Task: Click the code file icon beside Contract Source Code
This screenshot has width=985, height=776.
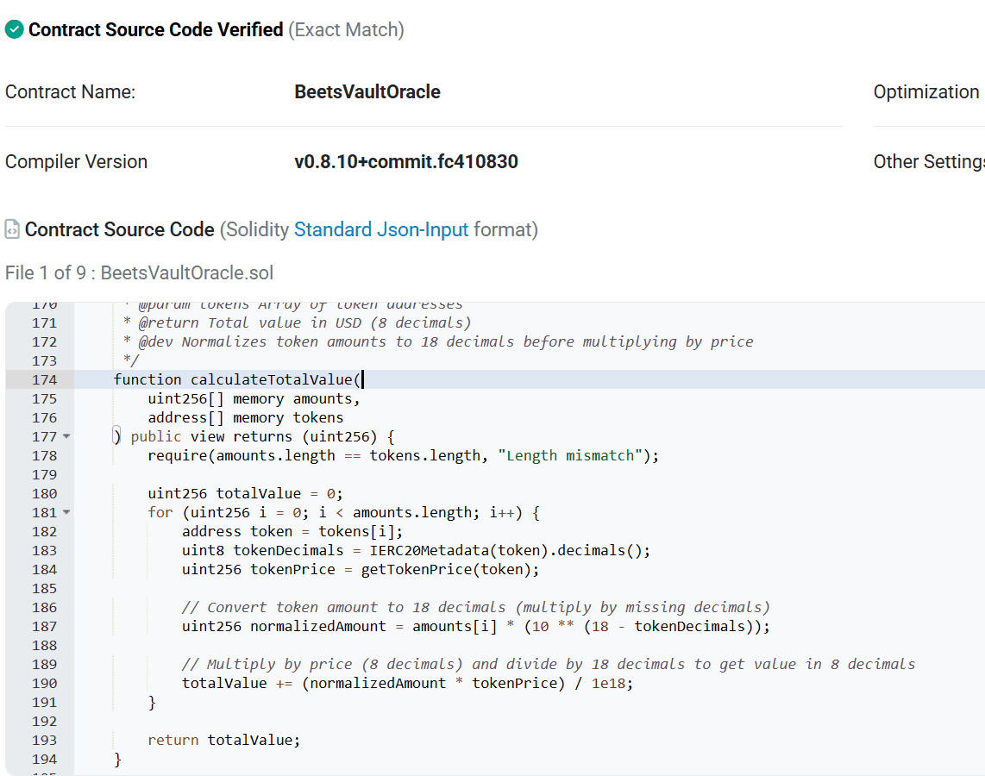Action: point(12,229)
